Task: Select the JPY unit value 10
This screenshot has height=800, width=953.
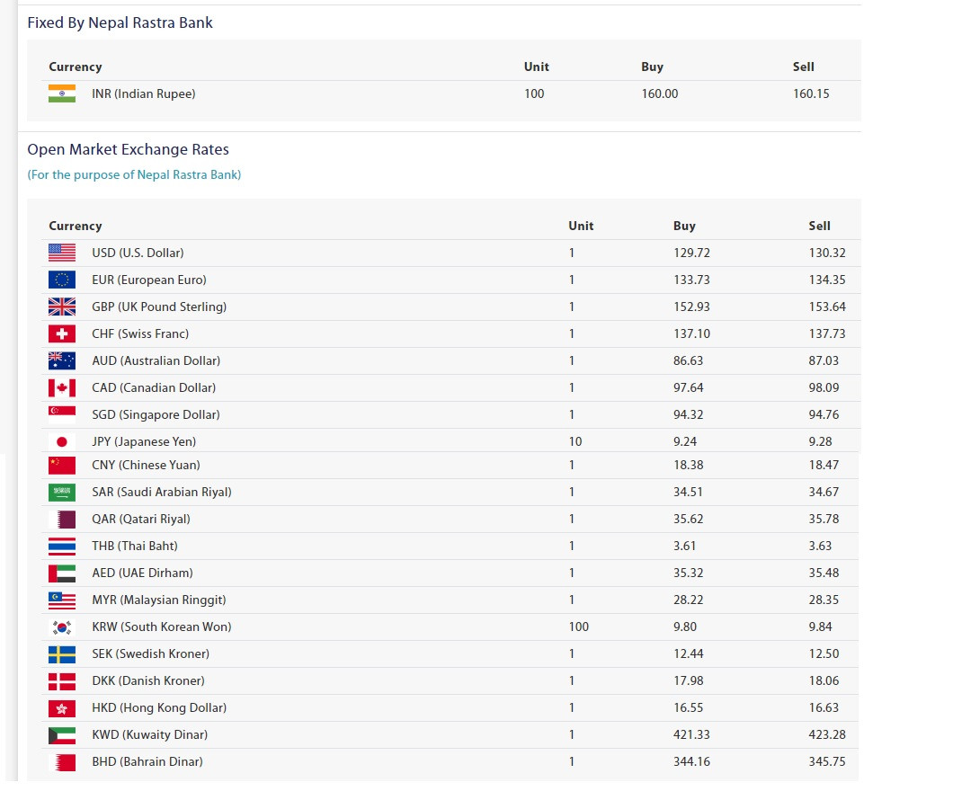Action: click(575, 441)
